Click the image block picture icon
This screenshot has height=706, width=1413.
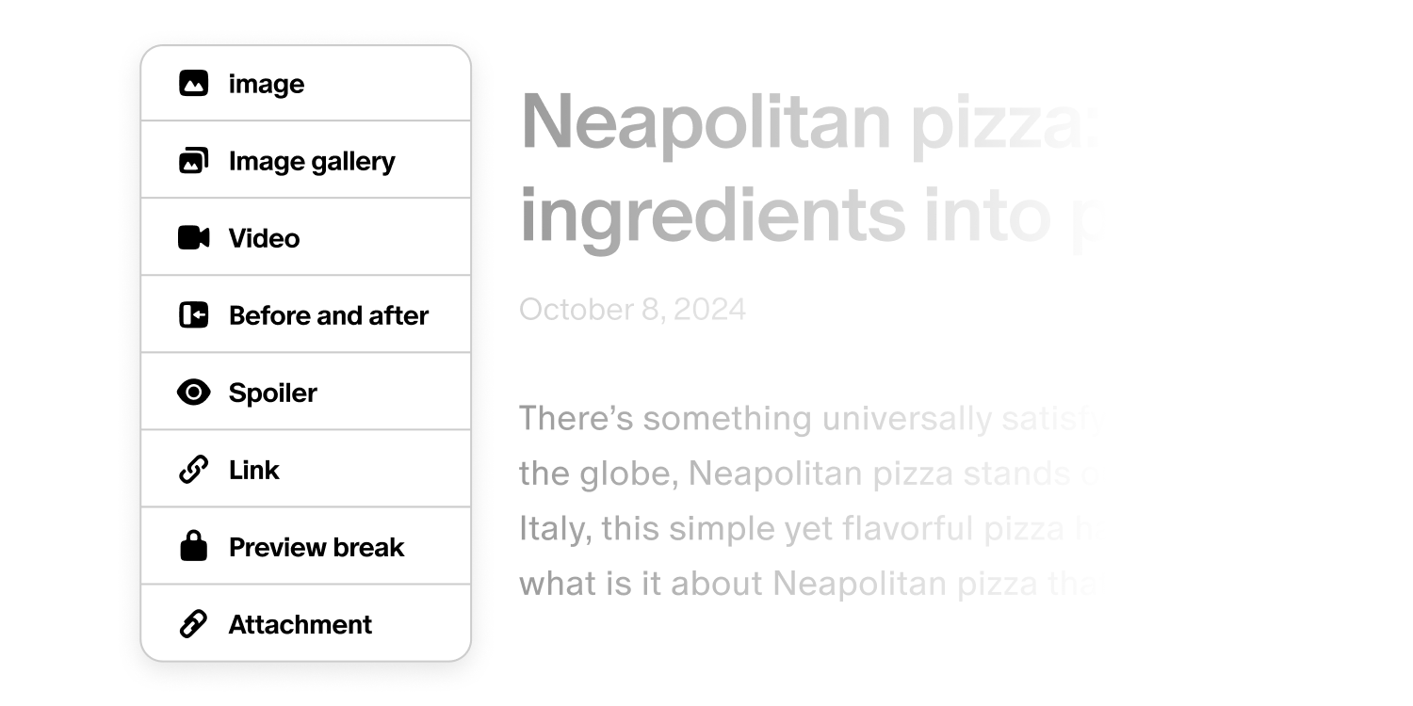click(x=193, y=84)
